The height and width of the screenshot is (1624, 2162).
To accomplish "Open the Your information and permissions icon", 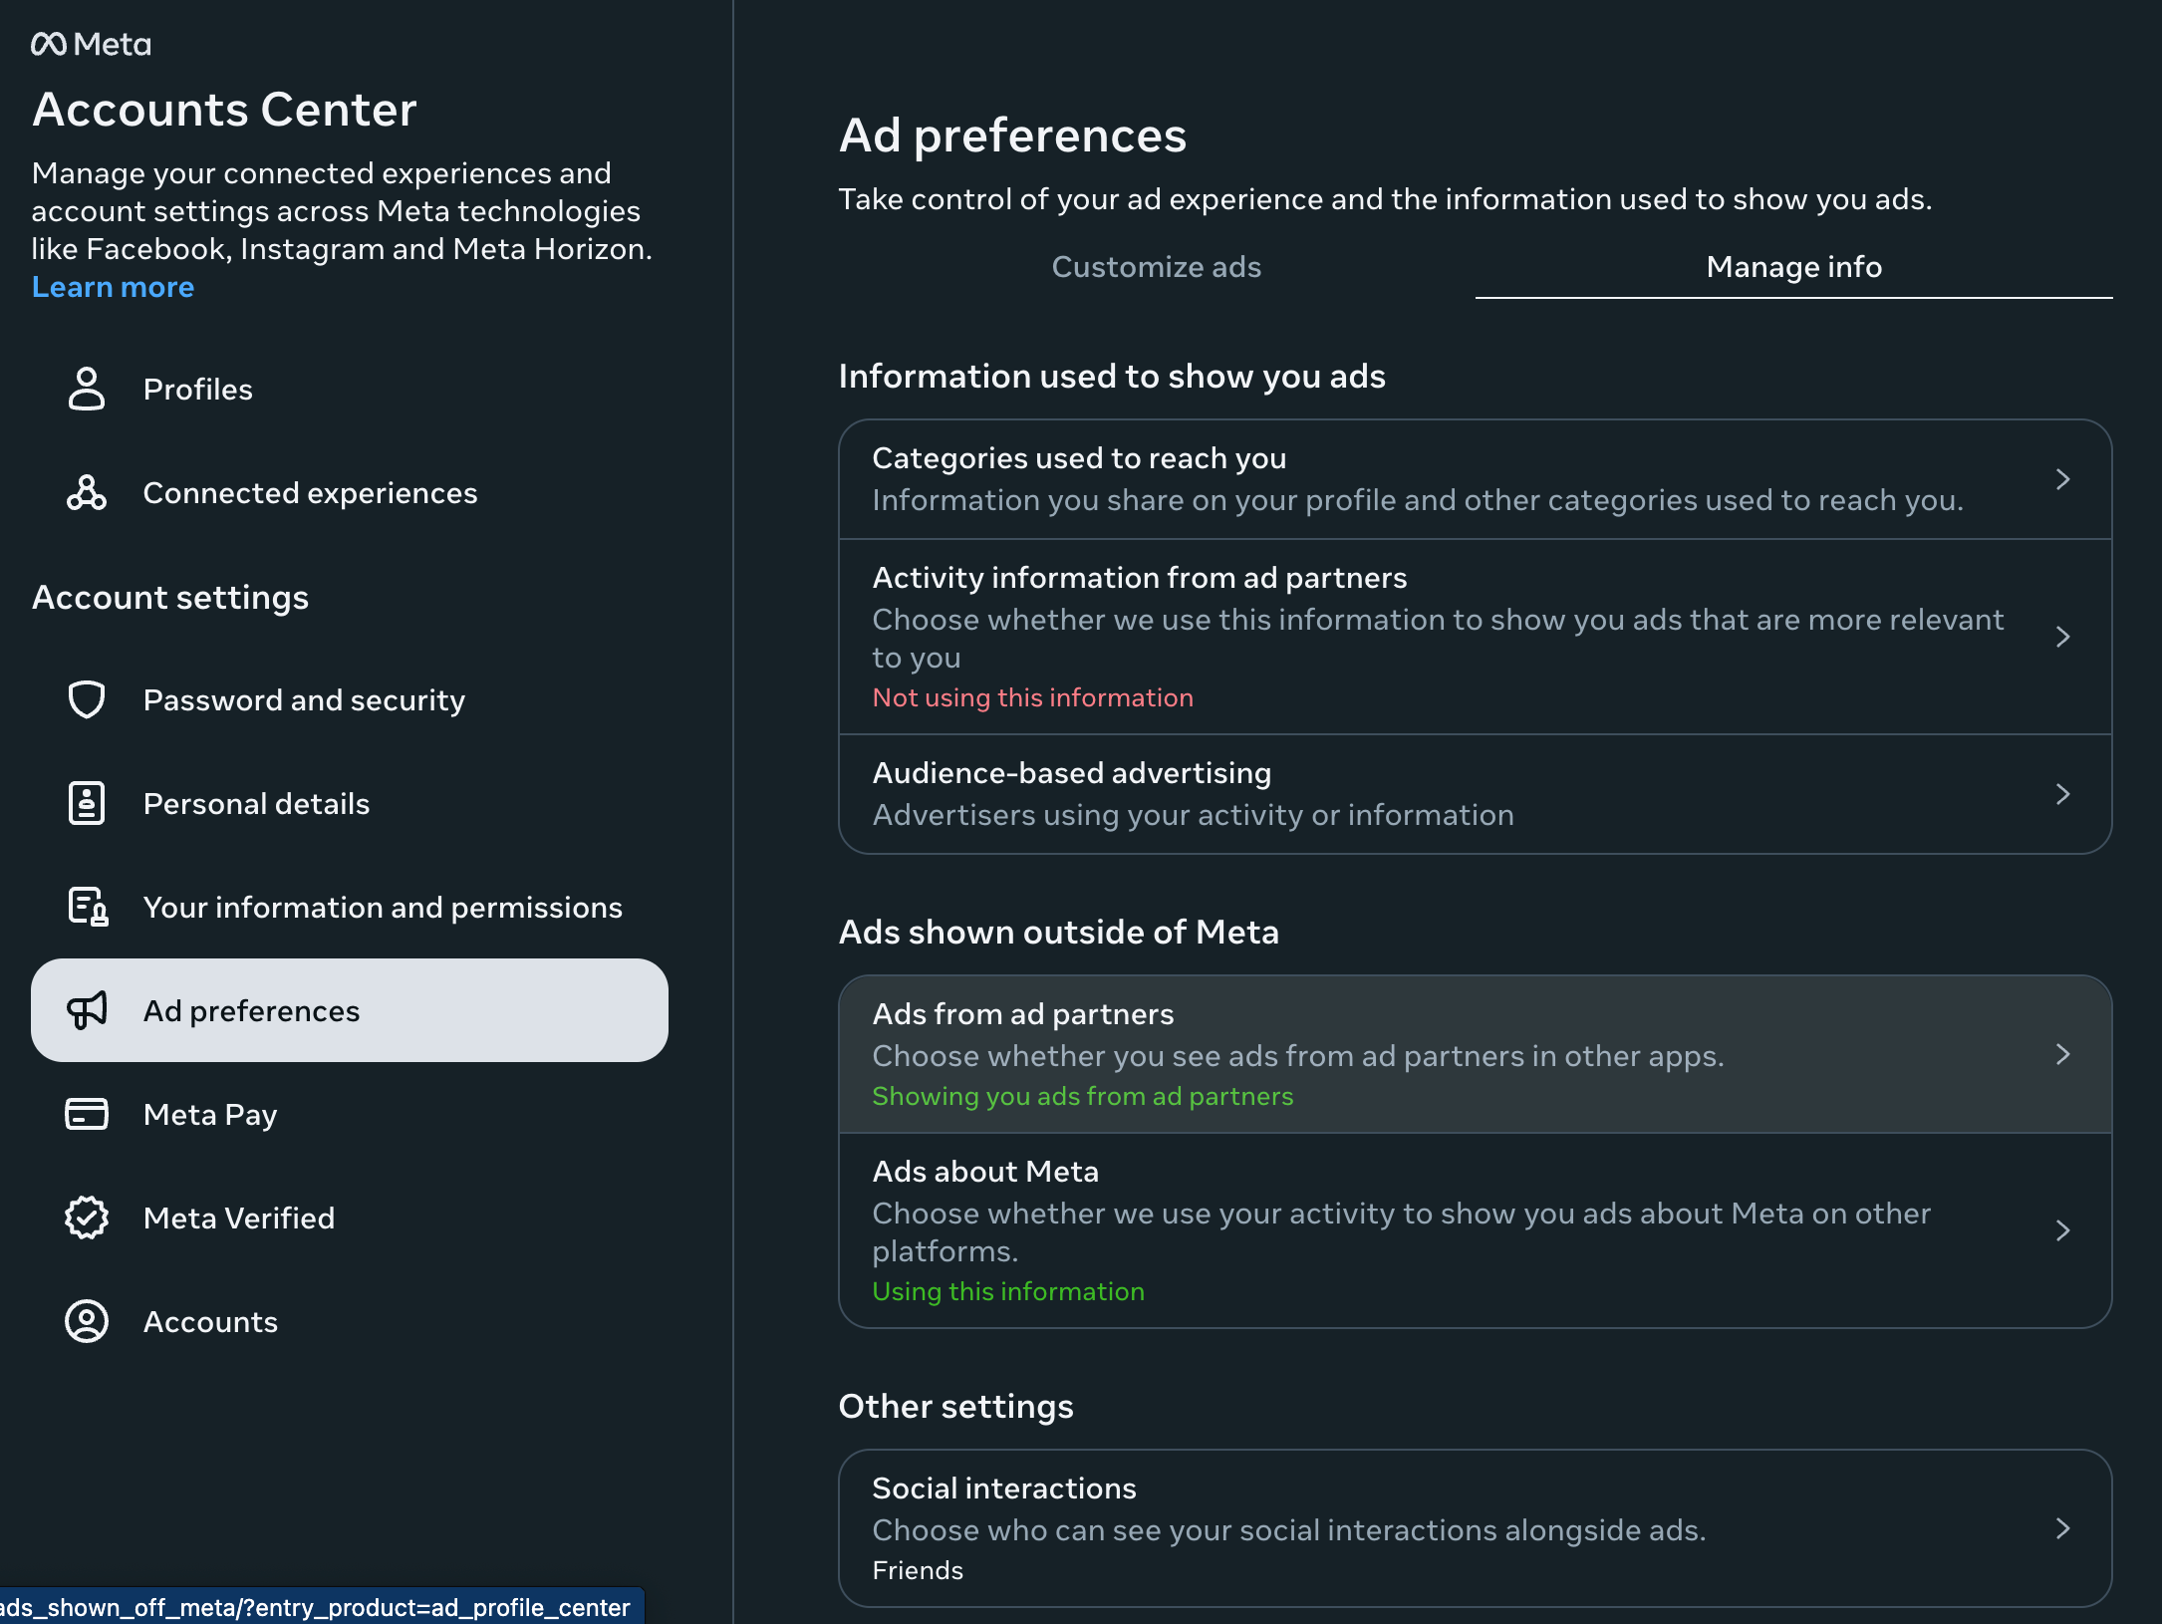I will 88,907.
